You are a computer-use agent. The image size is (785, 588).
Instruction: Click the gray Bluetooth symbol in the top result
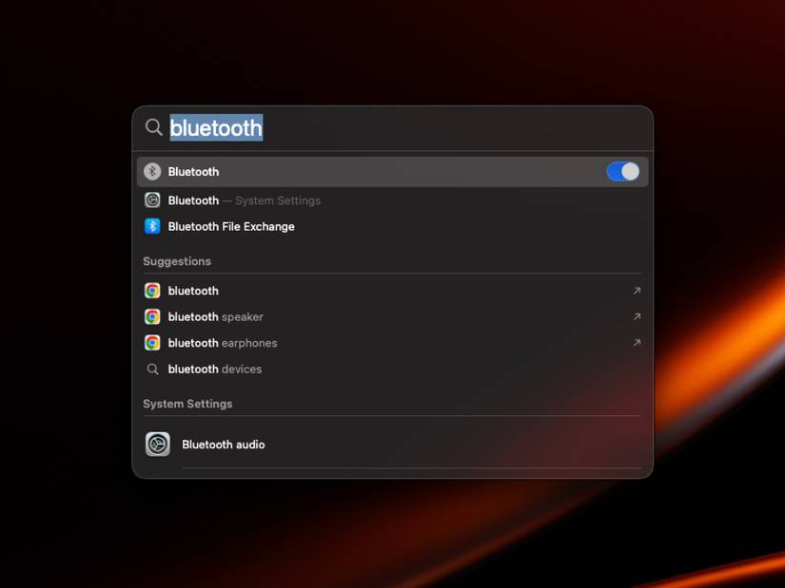pos(152,172)
